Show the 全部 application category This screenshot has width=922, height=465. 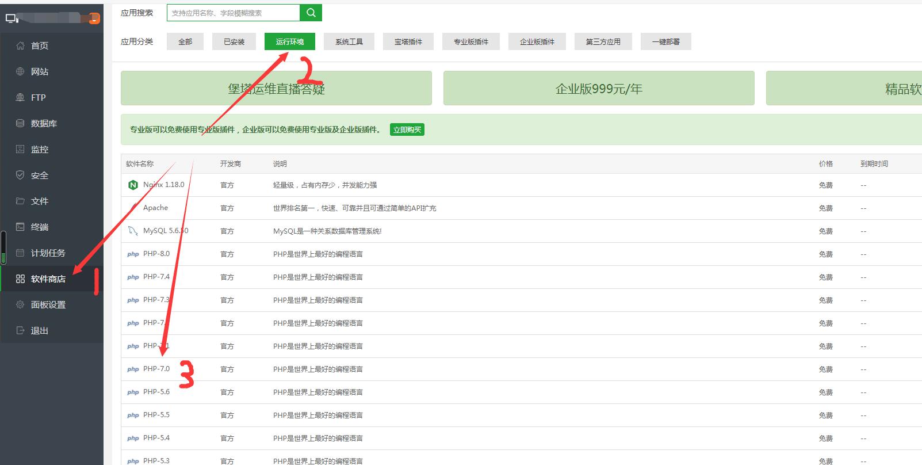pos(185,41)
